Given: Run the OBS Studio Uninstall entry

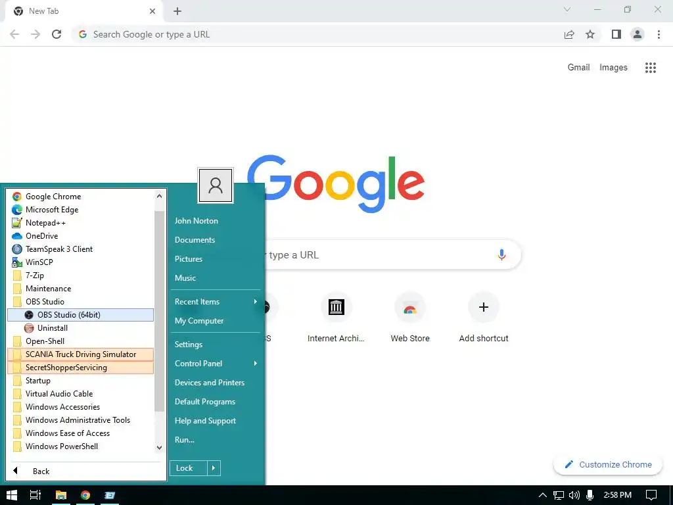Looking at the screenshot, I should (80, 328).
